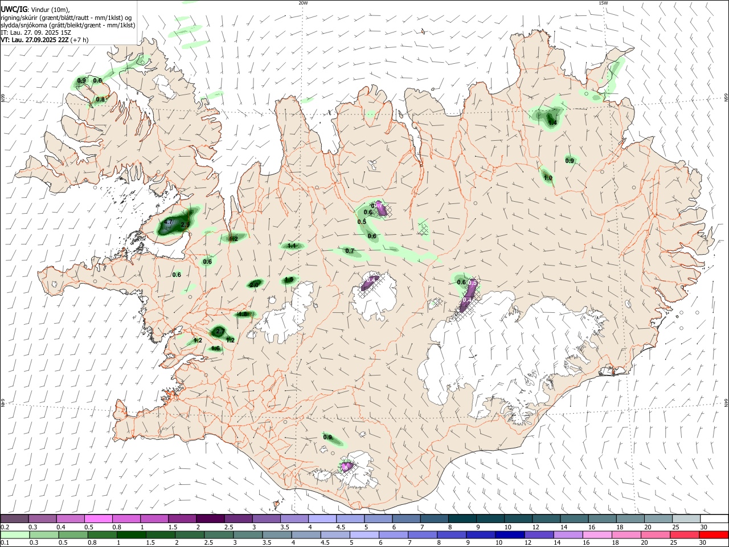Select the 4.5 swatch in the lower legend
The width and height of the screenshot is (729, 547).
coord(335,534)
